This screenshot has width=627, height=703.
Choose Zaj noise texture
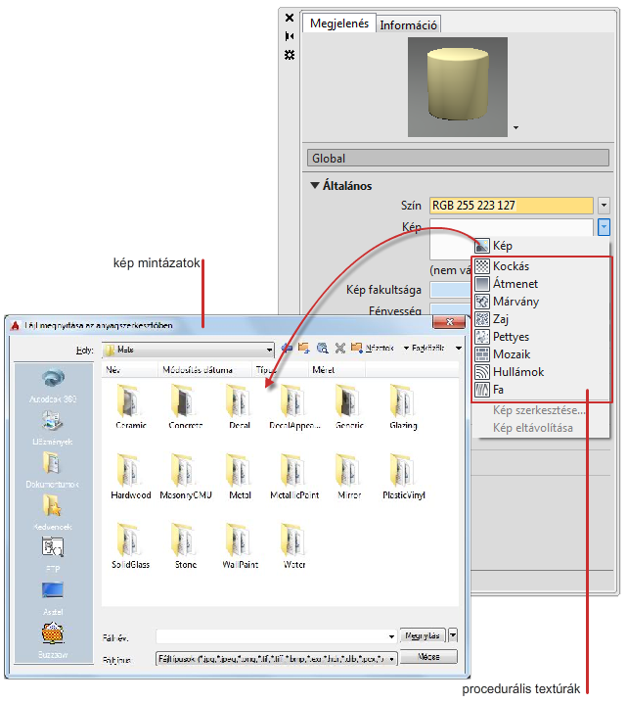tap(542, 319)
